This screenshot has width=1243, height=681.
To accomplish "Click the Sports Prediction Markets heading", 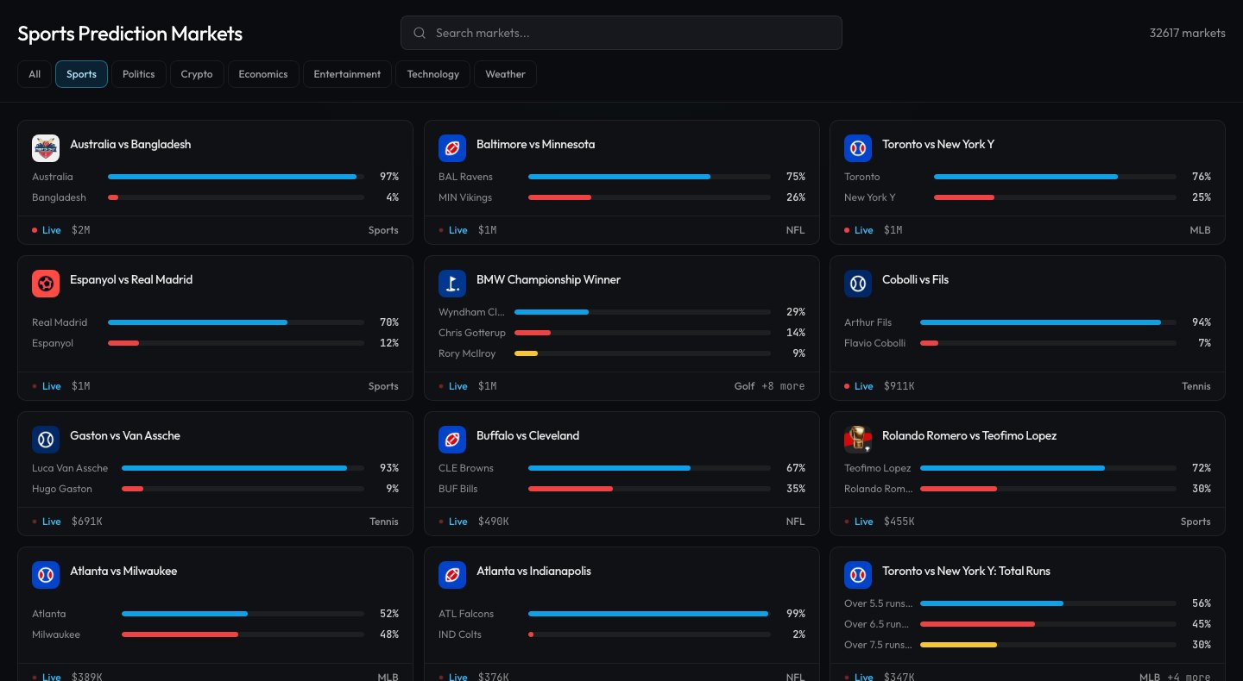I will tap(130, 34).
